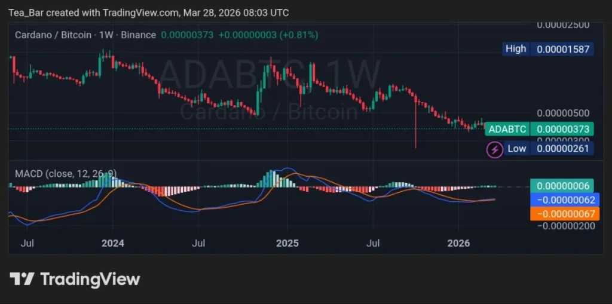Click the High price value 0.00001587

point(563,49)
